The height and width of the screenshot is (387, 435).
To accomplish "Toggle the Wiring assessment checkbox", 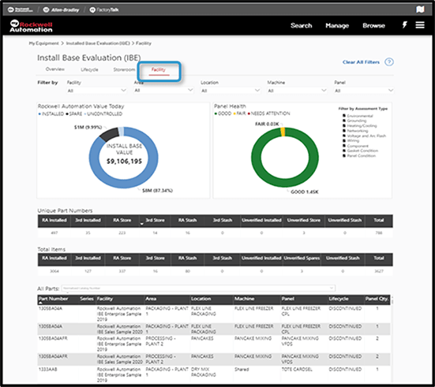I will click(x=344, y=141).
